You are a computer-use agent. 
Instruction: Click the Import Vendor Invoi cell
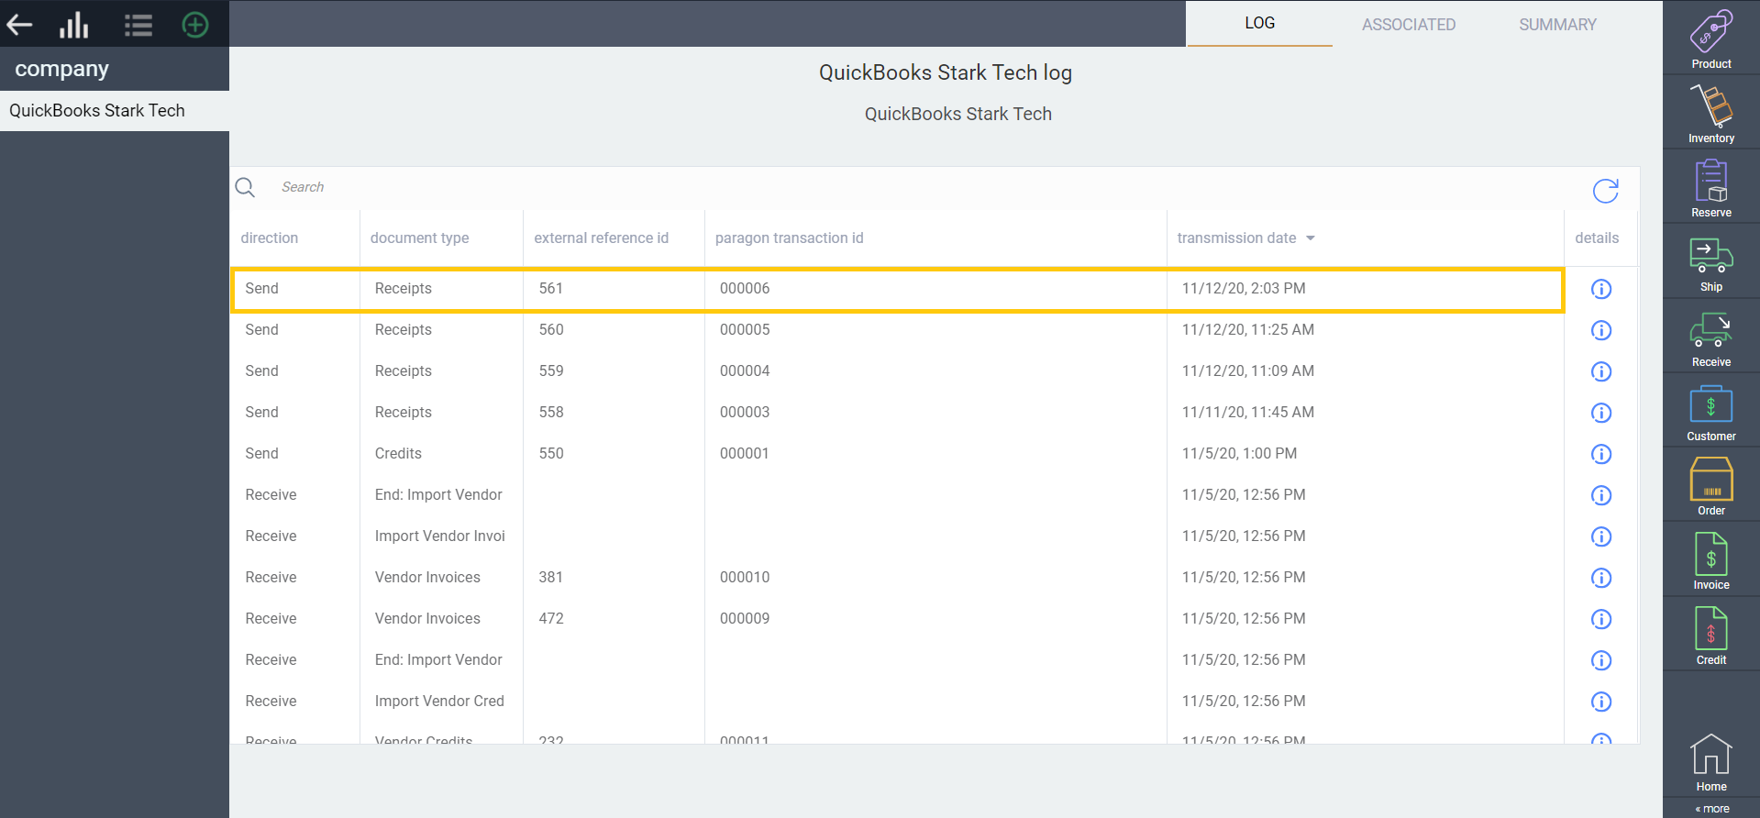(x=439, y=536)
